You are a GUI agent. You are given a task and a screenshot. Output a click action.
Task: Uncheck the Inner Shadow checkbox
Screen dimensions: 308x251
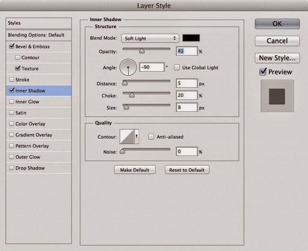11,90
